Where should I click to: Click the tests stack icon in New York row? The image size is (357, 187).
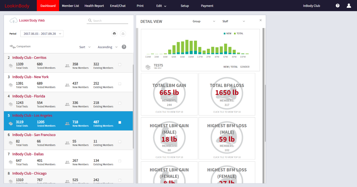tap(11, 85)
